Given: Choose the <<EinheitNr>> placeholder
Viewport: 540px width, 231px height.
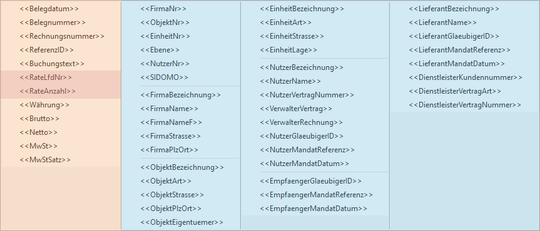Looking at the screenshot, I should [165, 36].
